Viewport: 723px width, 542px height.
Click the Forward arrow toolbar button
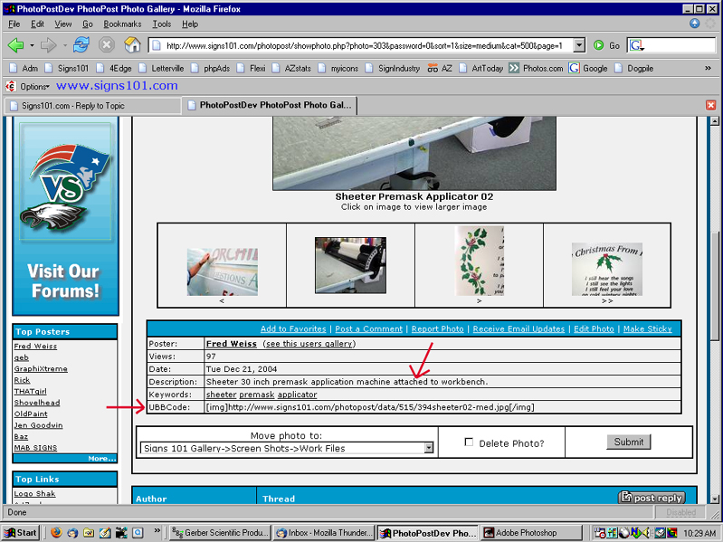coord(48,45)
